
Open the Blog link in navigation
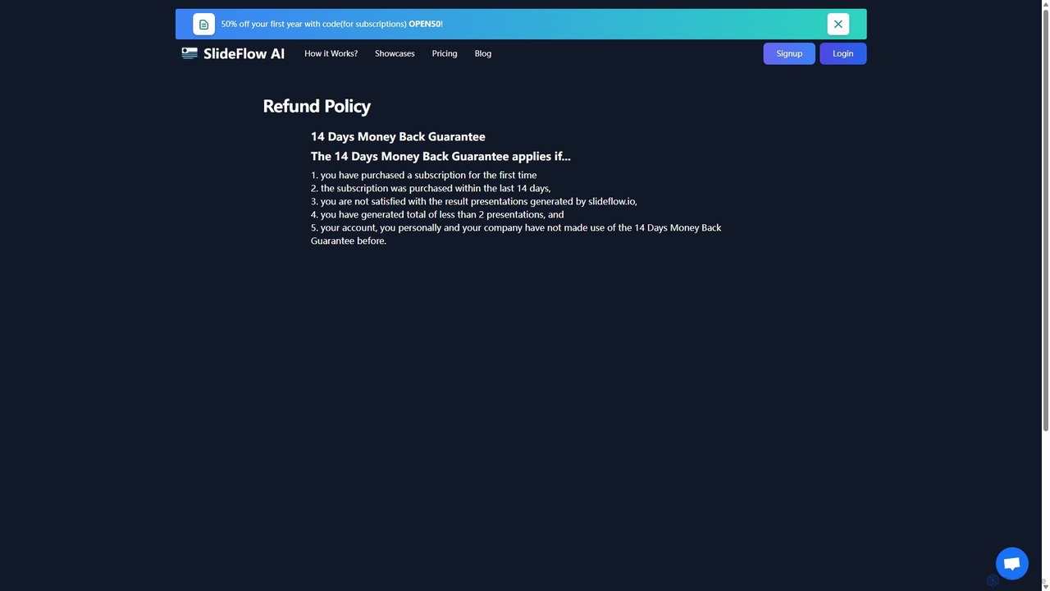[x=483, y=53]
